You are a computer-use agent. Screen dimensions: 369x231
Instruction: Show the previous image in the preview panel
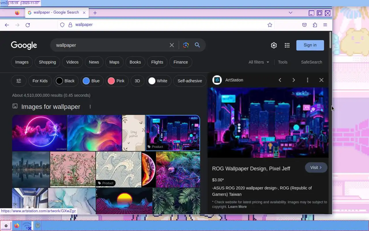click(280, 80)
